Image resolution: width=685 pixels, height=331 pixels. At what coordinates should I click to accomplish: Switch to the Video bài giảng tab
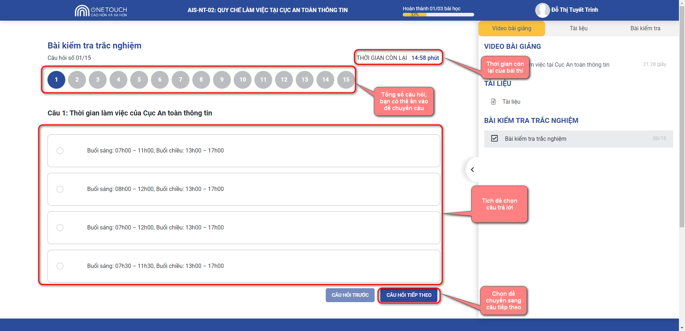pyautogui.click(x=511, y=29)
